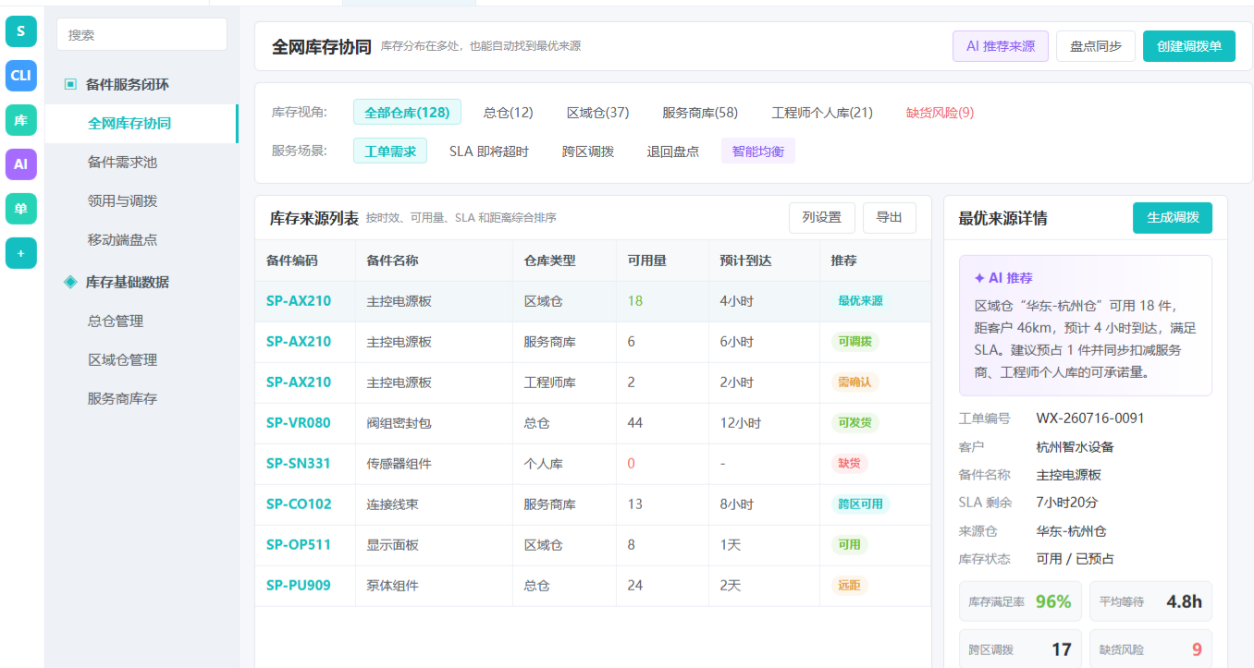Select the 跨区调拨 scenario chip

point(588,152)
